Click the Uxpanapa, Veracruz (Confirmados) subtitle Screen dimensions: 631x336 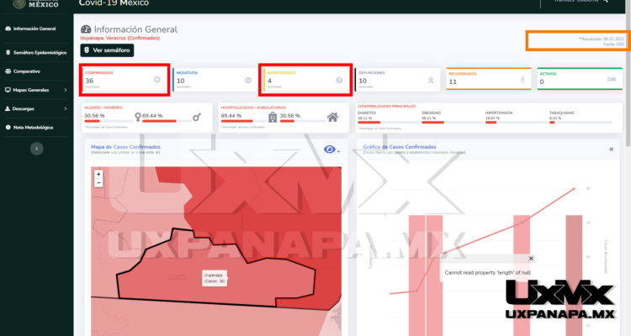pyautogui.click(x=120, y=38)
